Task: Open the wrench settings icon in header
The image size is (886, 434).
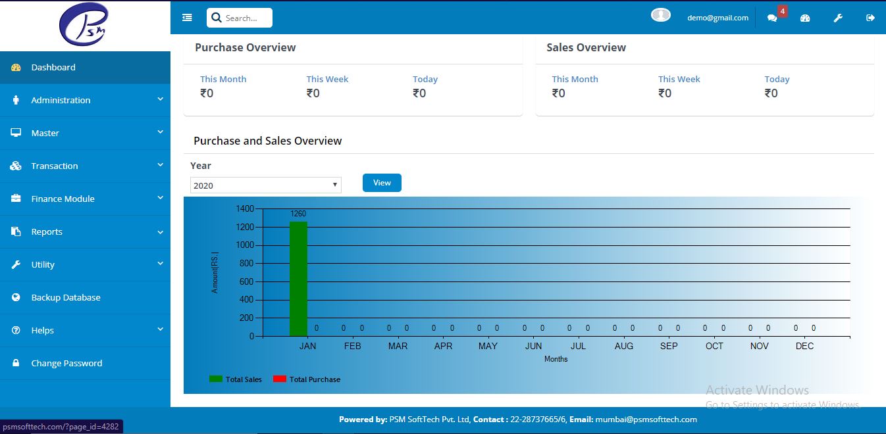Action: point(838,18)
